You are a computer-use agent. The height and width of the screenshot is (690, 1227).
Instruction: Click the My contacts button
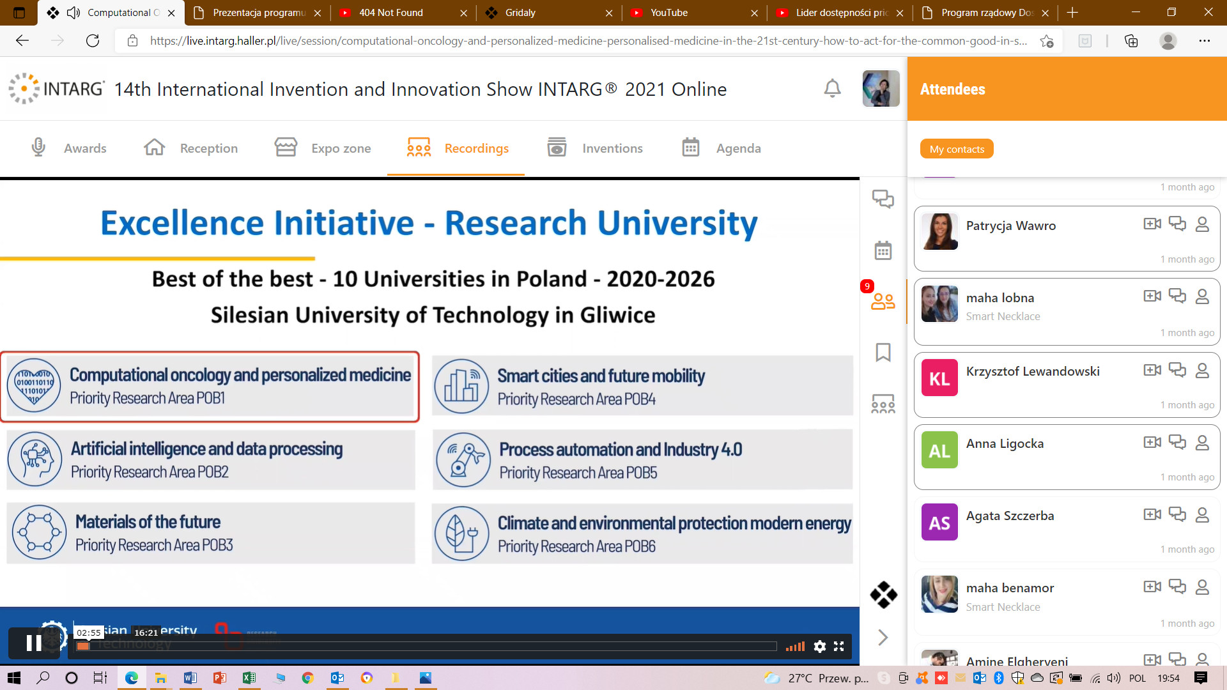point(957,149)
